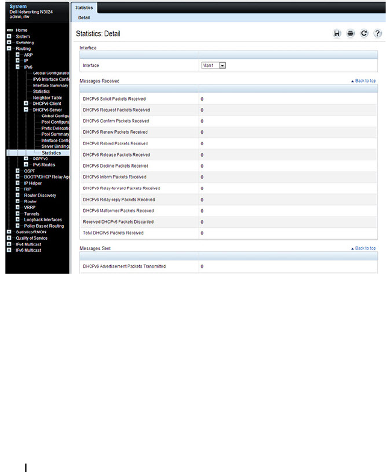The height and width of the screenshot is (472, 386).
Task: Select highlighted Statistics under DHCPv6 Server
Action: [x=51, y=153]
